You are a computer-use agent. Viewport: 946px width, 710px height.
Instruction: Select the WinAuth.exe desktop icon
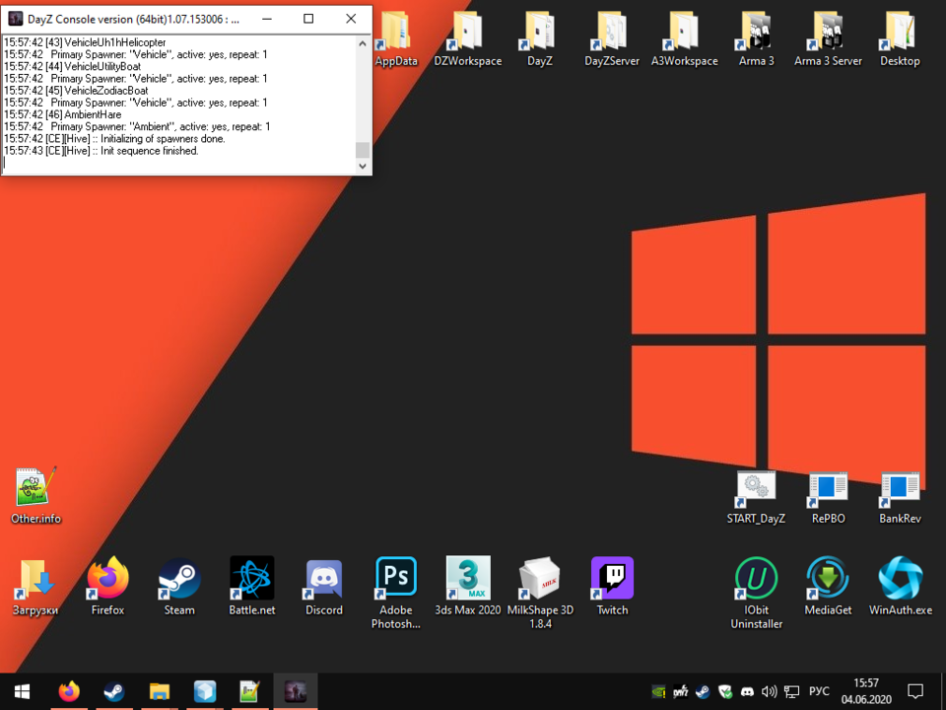pyautogui.click(x=900, y=586)
